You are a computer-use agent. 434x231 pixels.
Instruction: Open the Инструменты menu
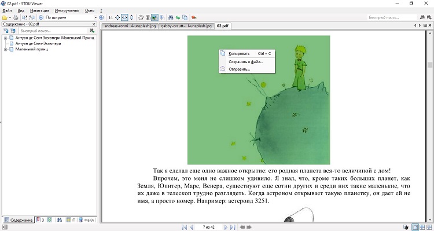(67, 10)
